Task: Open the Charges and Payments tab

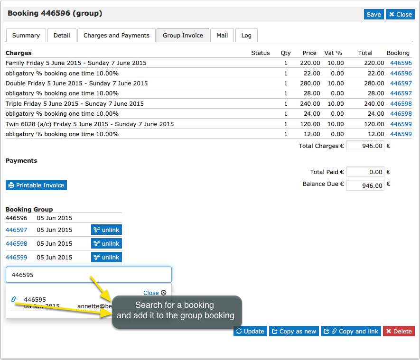Action: (x=116, y=35)
